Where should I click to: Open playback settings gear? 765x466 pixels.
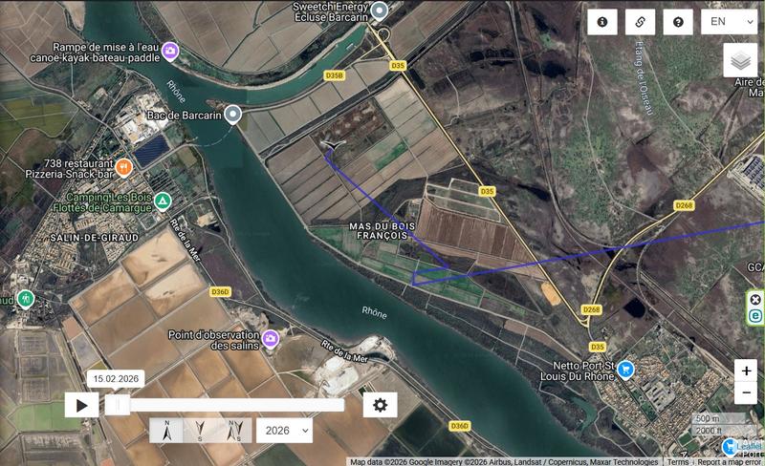(x=380, y=405)
